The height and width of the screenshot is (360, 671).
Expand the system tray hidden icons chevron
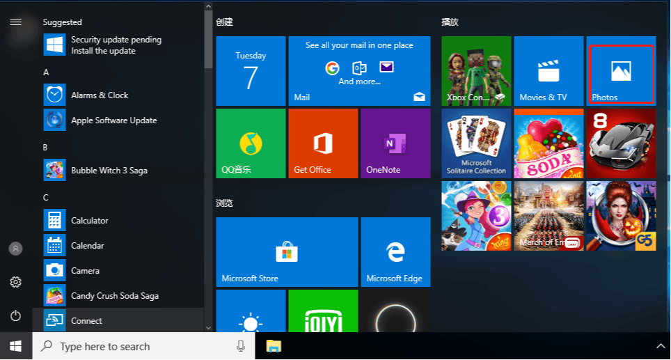point(661,346)
